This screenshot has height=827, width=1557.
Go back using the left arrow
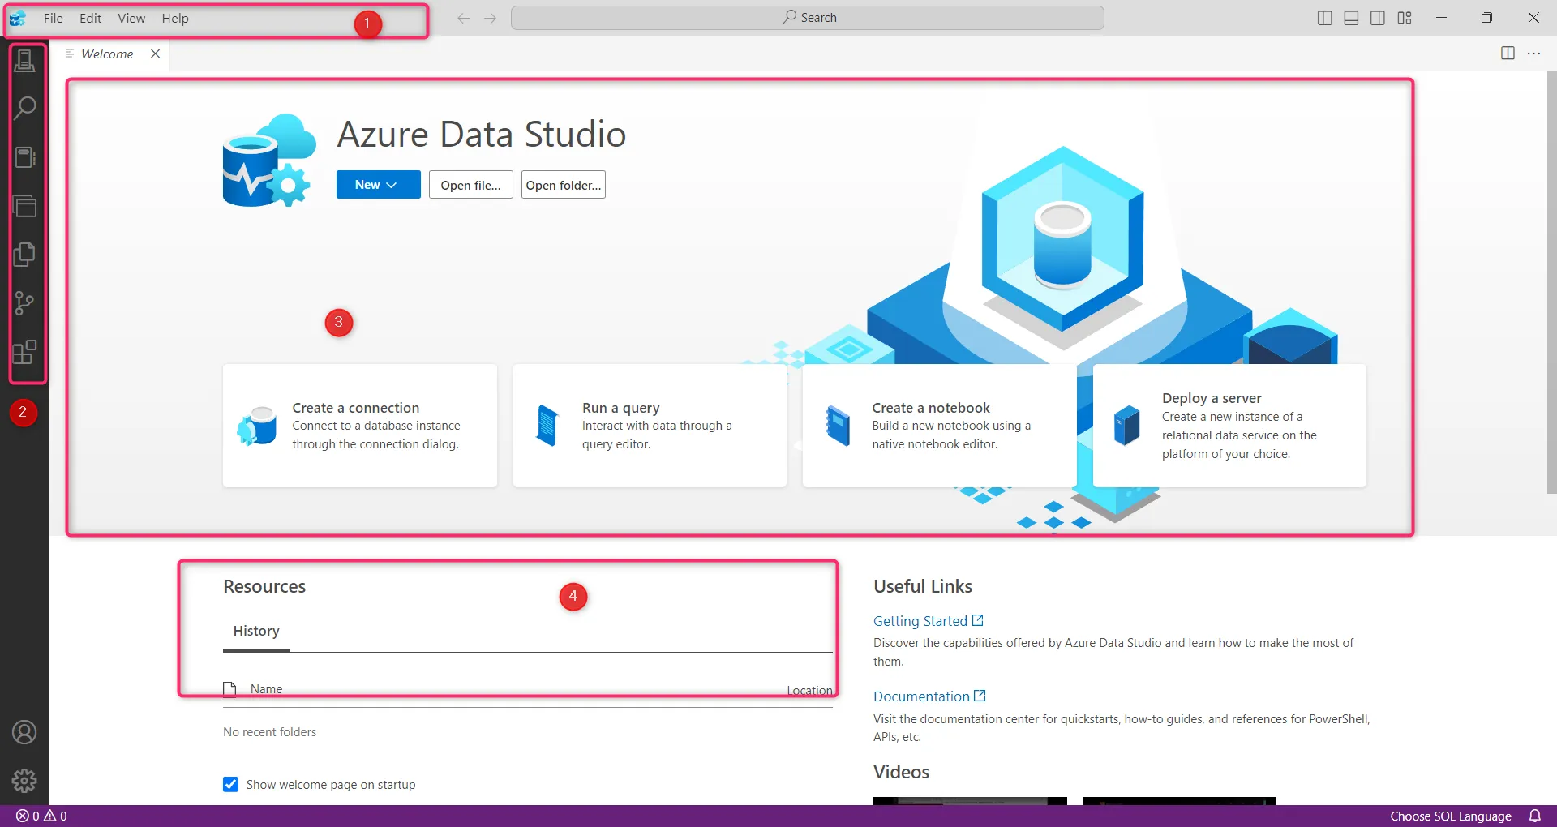[463, 18]
